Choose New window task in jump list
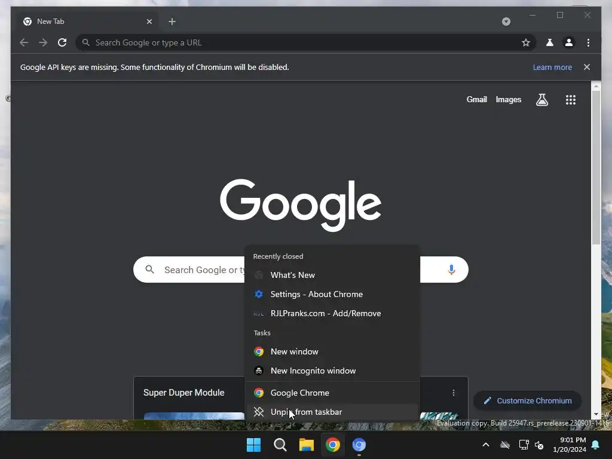 [332, 351]
